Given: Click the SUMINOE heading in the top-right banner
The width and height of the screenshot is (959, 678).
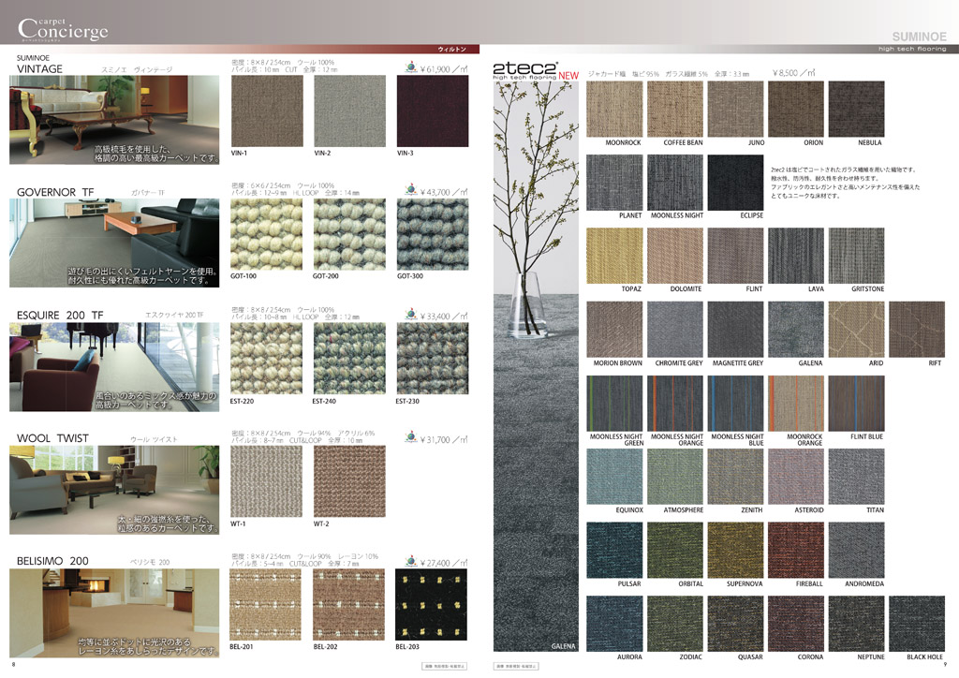Looking at the screenshot, I should click(919, 37).
